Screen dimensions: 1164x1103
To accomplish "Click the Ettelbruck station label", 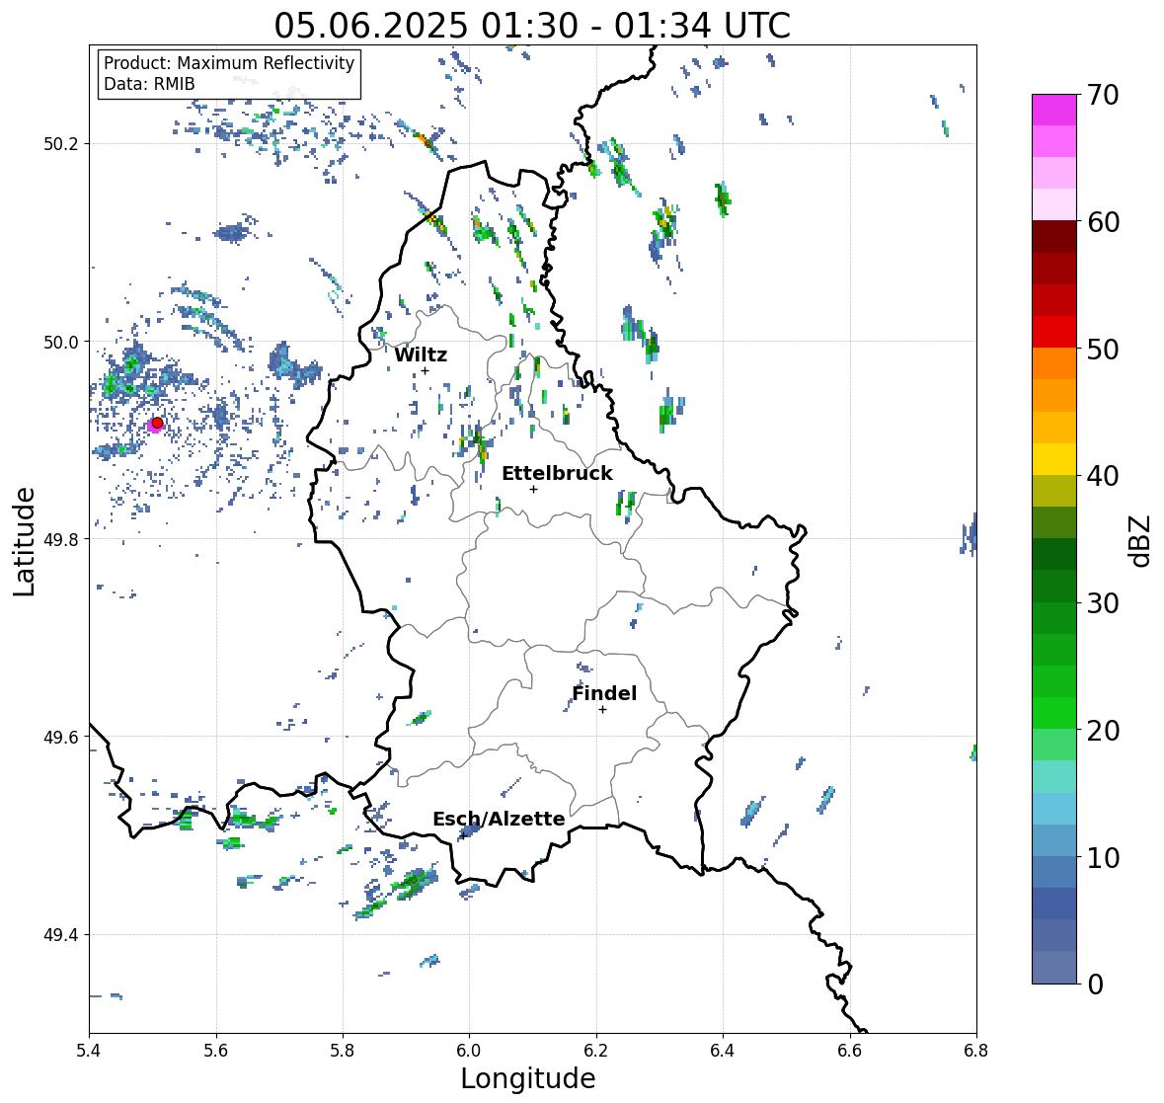I will click(x=557, y=474).
